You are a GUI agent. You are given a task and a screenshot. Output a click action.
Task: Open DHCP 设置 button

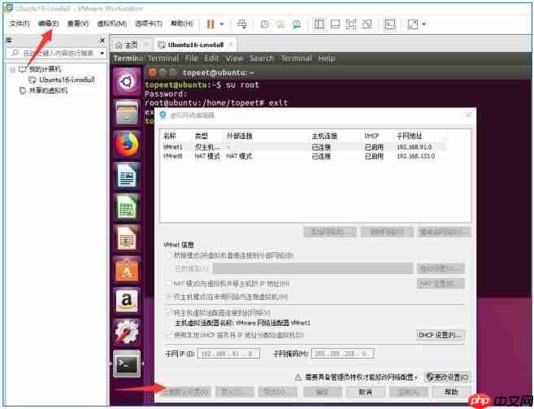click(x=441, y=335)
